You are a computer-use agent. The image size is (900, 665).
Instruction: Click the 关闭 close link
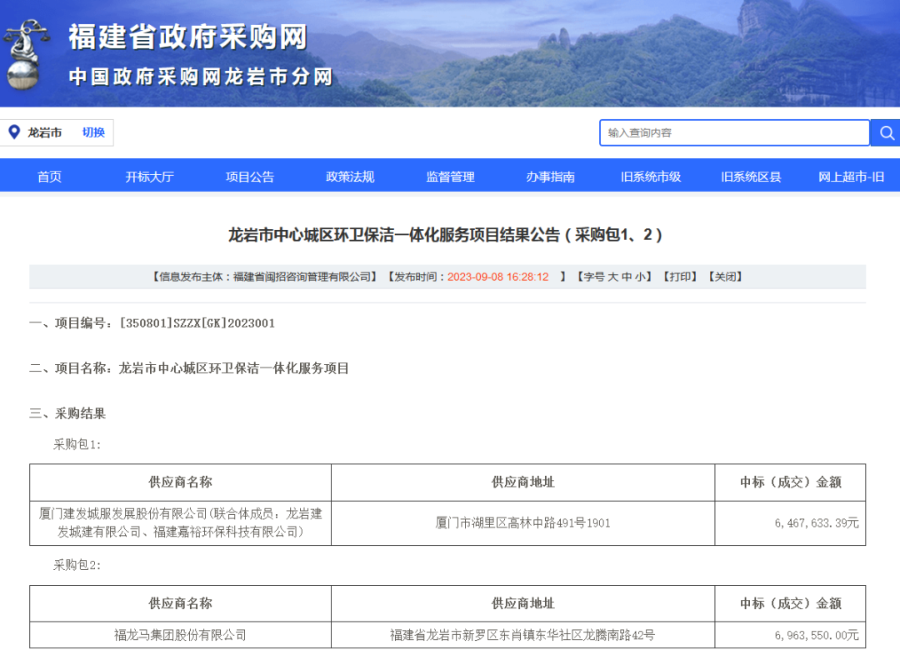tap(726, 277)
